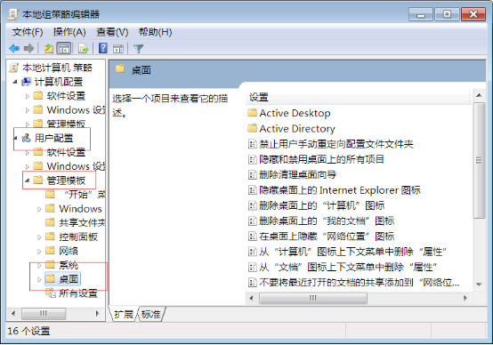Viewport: 493px width, 345px height.
Task: Select the 网络 folder in tree
Action: (69, 251)
